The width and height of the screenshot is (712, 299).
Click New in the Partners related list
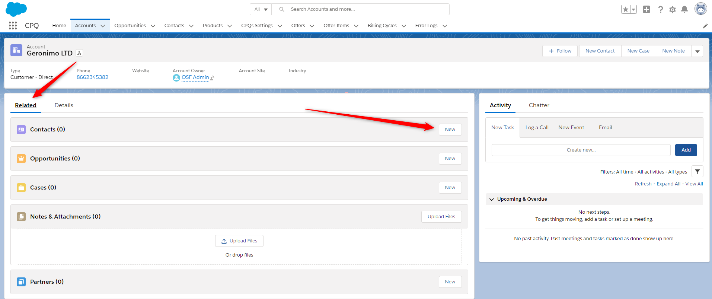click(450, 282)
